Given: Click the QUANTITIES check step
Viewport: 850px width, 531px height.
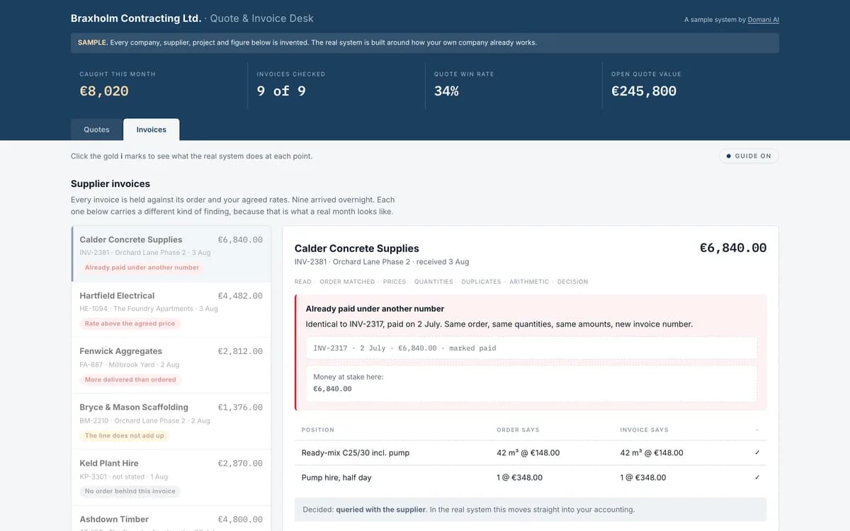Looking at the screenshot, I should coord(433,282).
